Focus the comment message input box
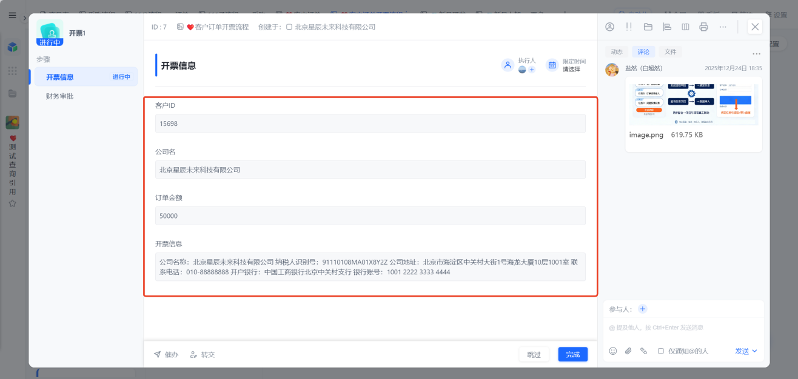Image resolution: width=798 pixels, height=379 pixels. (683, 328)
